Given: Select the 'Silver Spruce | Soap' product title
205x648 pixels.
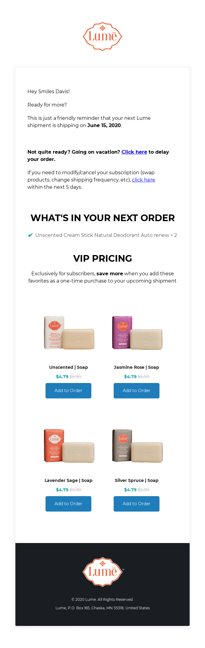Looking at the screenshot, I should point(137,480).
